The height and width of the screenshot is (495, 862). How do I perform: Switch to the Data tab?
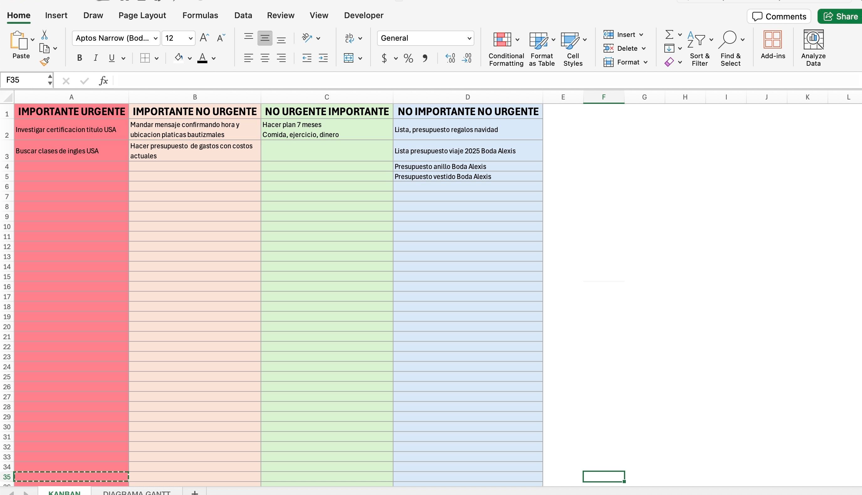click(x=243, y=15)
